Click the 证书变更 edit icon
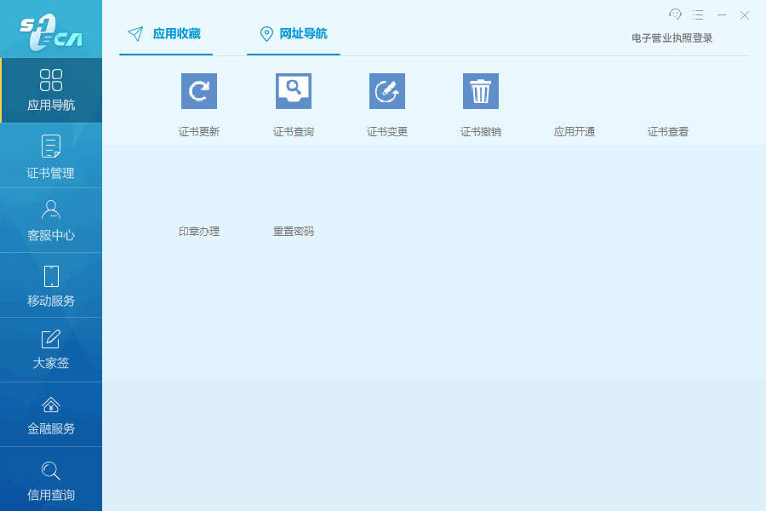The image size is (766, 511). pyautogui.click(x=387, y=91)
